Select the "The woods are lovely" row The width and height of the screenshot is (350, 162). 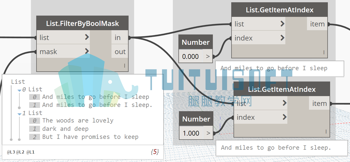click(78, 120)
